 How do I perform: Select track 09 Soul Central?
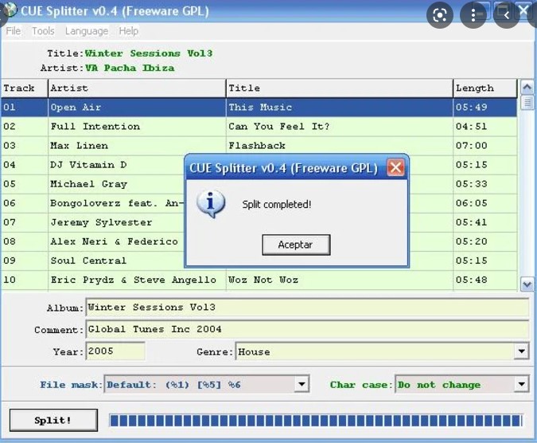point(116,261)
